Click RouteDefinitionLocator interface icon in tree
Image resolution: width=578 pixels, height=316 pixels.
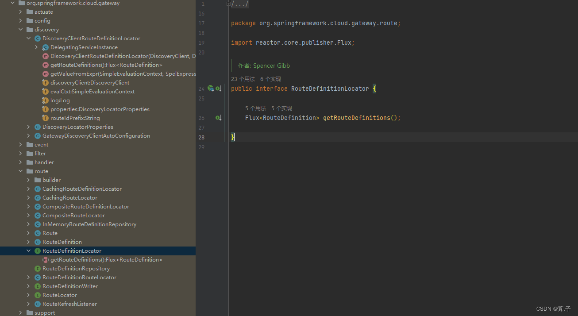[38, 251]
